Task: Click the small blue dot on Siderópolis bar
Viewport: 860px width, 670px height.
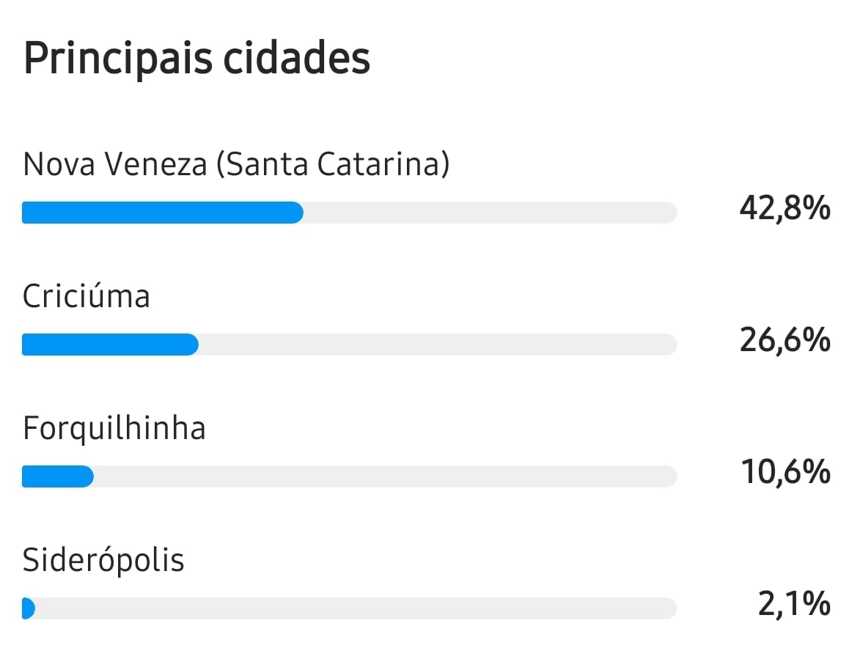Action: tap(28, 608)
